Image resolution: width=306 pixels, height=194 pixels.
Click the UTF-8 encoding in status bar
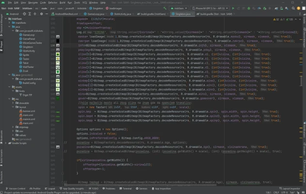(284, 193)
